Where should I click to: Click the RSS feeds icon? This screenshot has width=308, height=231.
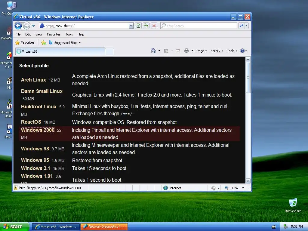point(166,51)
